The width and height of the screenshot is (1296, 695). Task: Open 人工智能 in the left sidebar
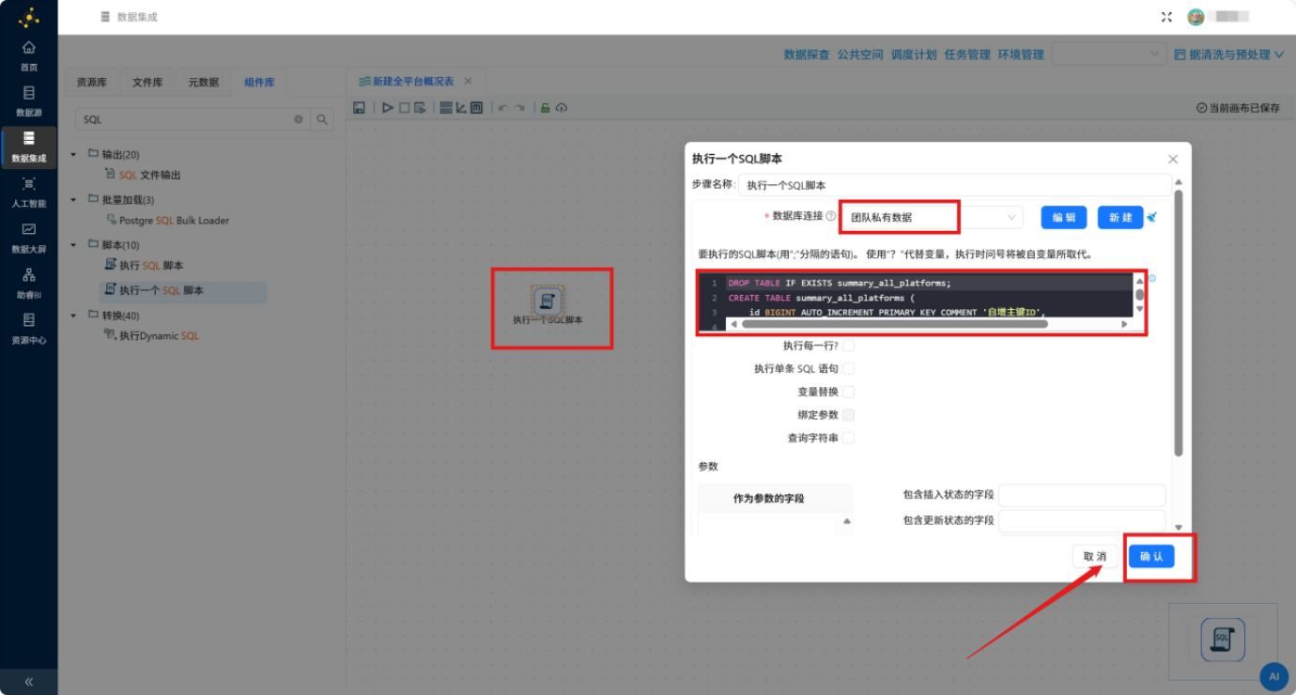tap(29, 192)
